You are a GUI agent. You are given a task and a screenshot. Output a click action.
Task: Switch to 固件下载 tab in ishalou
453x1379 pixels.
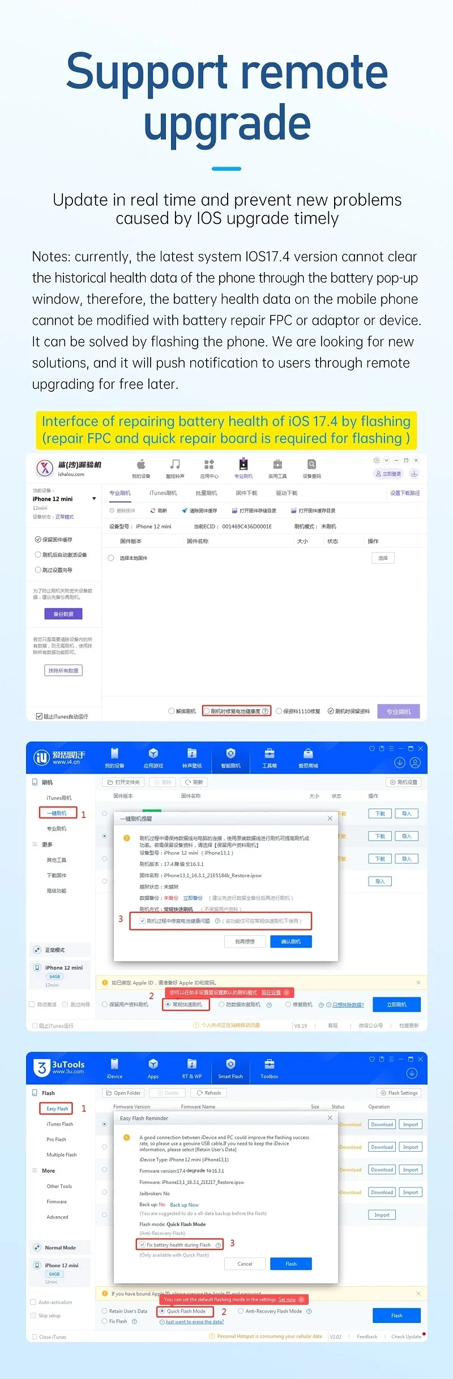point(246,493)
